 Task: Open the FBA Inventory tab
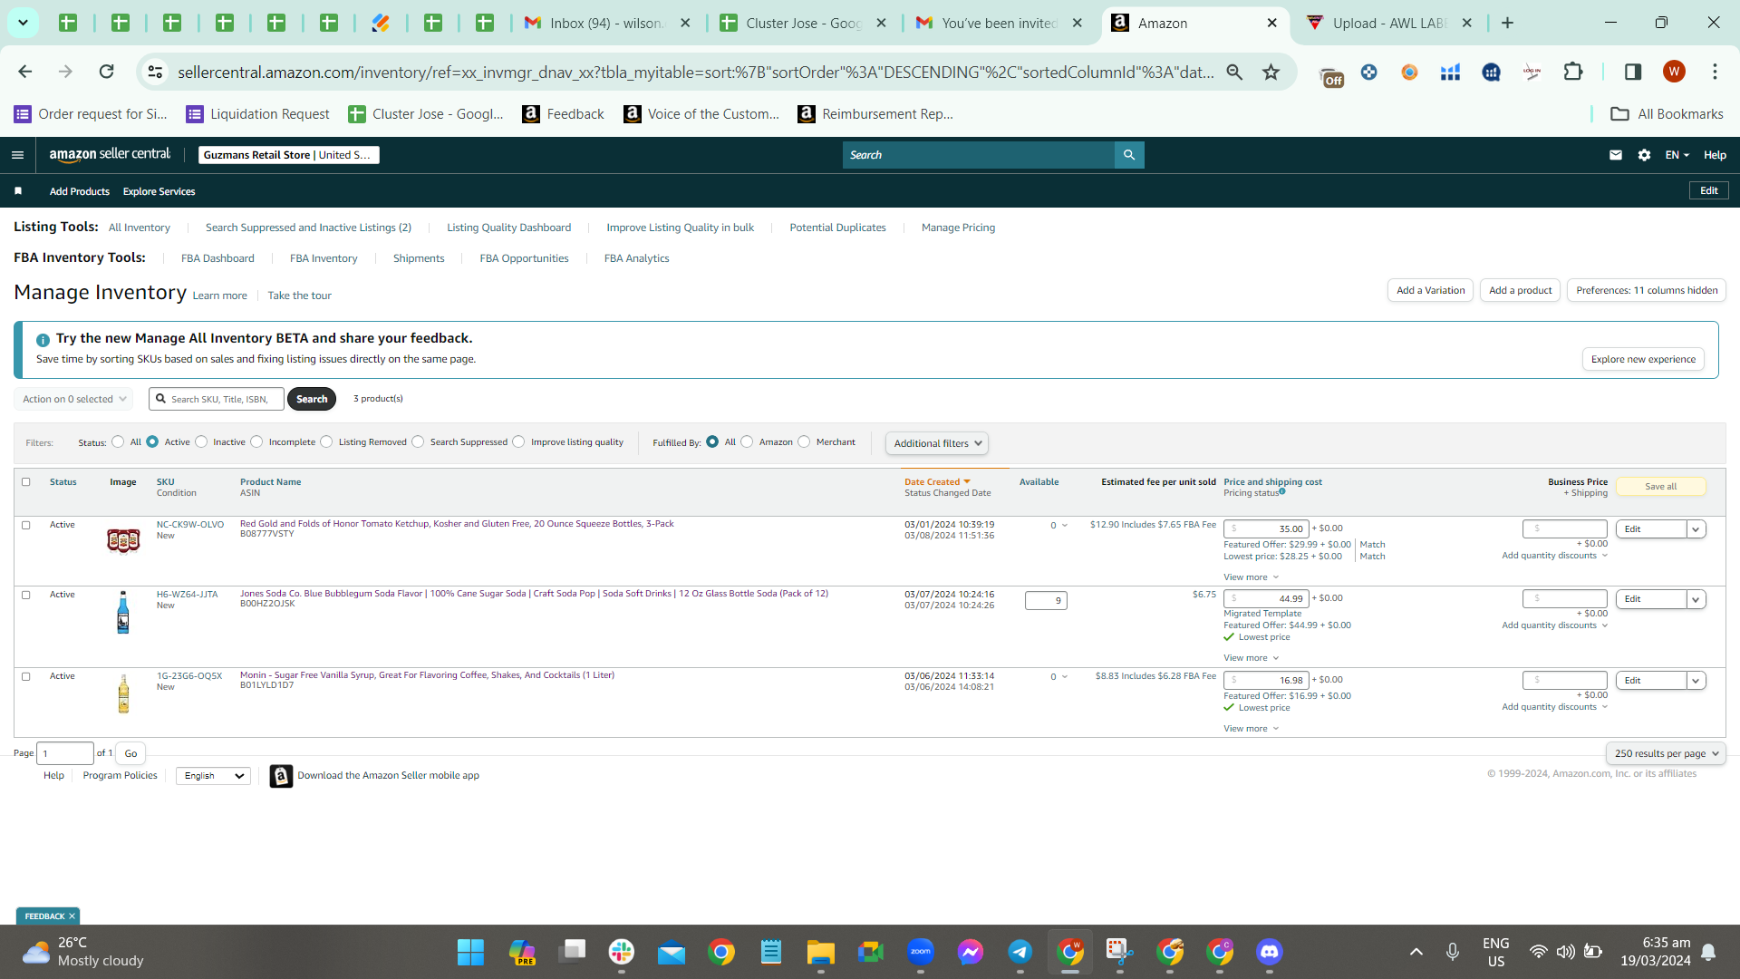(324, 258)
